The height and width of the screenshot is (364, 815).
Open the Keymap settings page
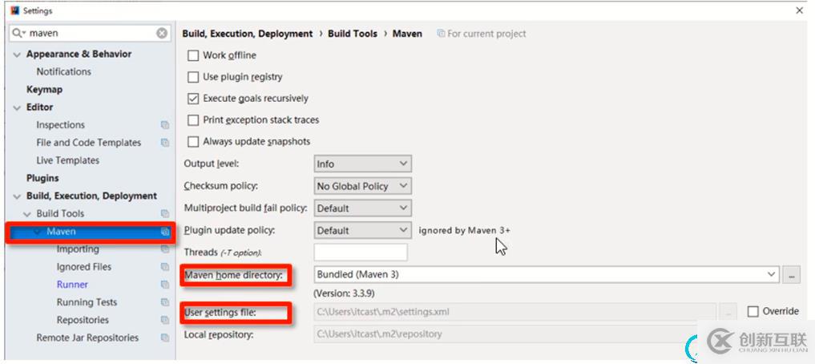tap(44, 90)
